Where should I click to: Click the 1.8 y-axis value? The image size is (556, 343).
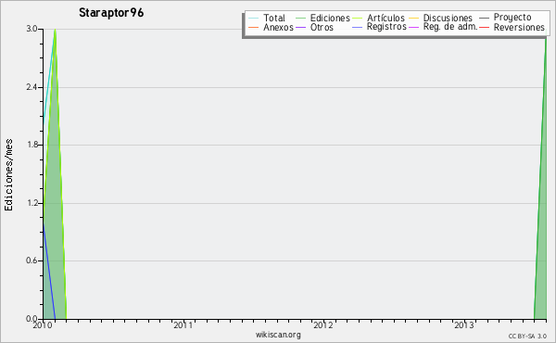32,145
